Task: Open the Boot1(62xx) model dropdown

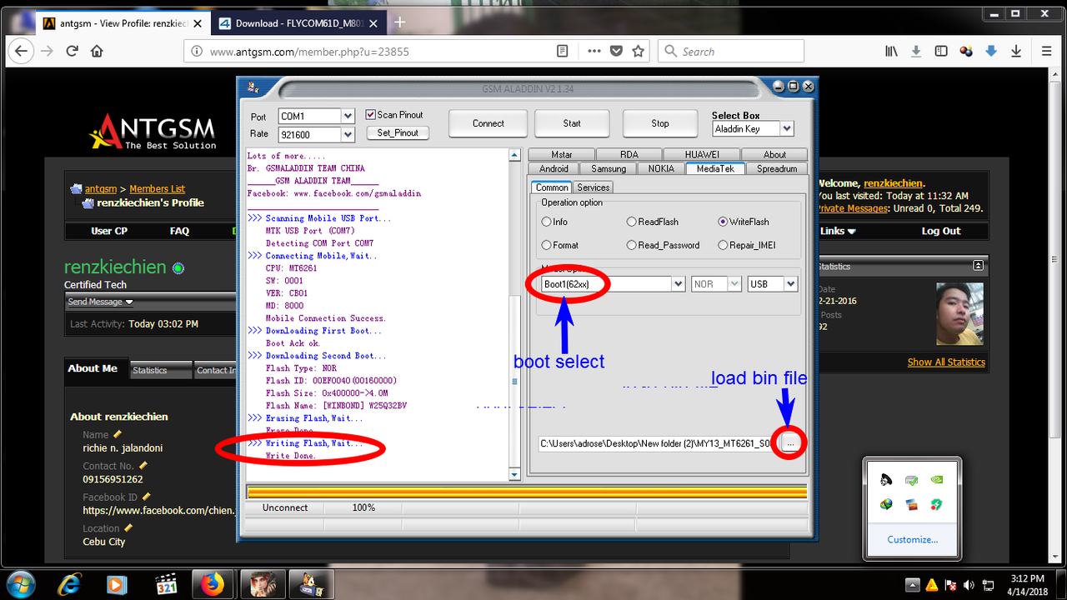Action: tap(678, 284)
